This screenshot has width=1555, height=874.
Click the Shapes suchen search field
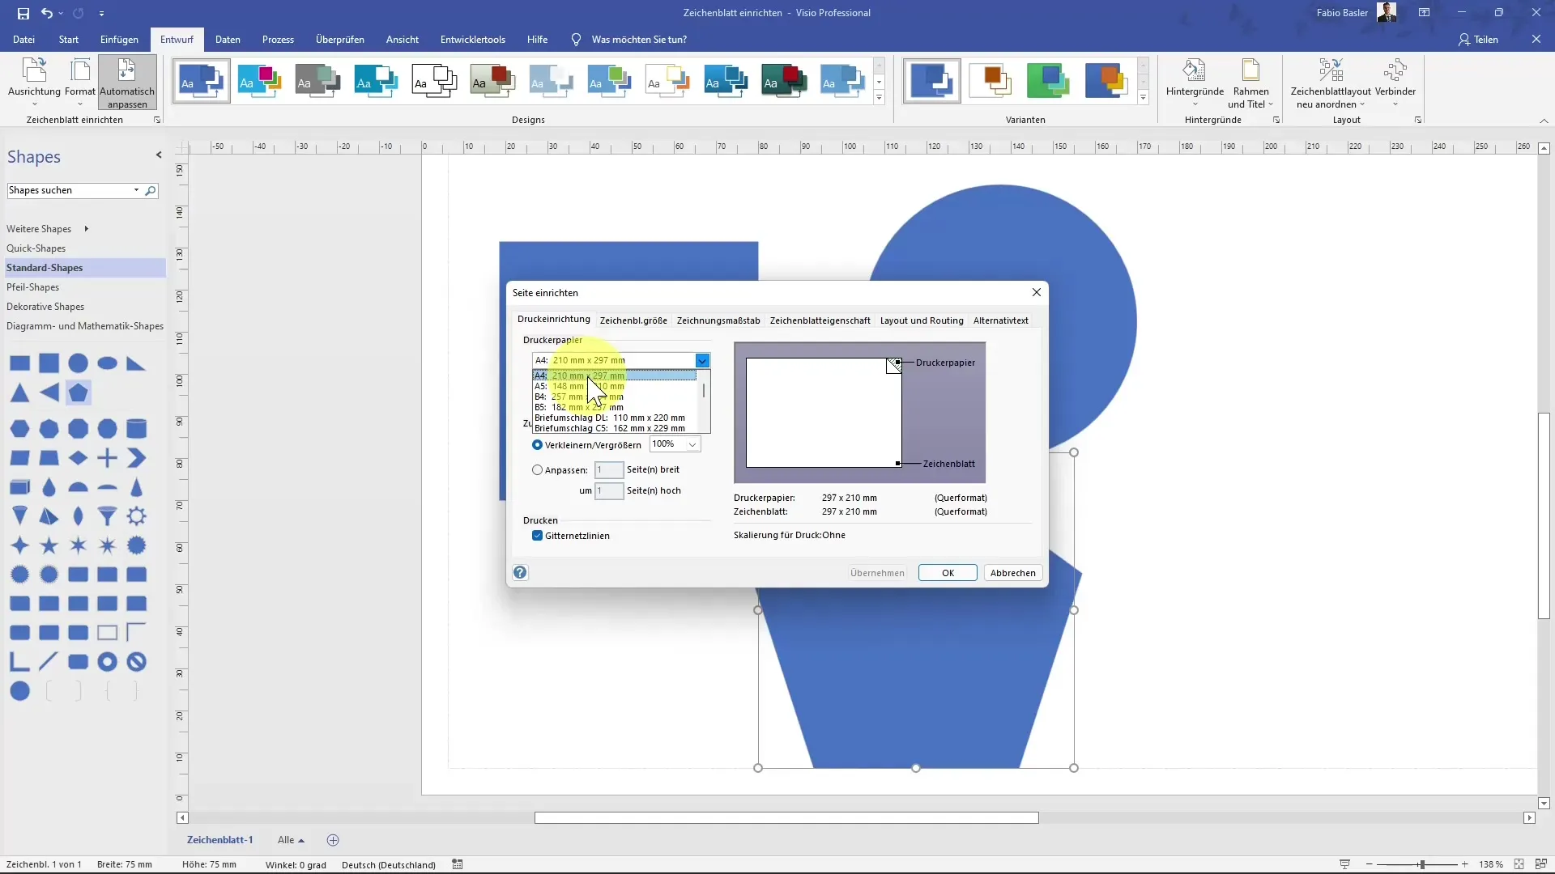pyautogui.click(x=70, y=190)
